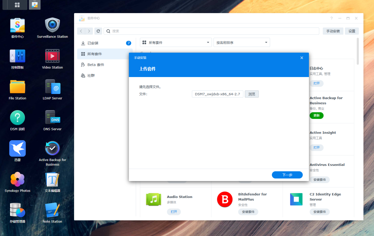Open Active Backup for Business desktop icon
Viewport: 374px width, 236px height.
[x=53, y=149]
